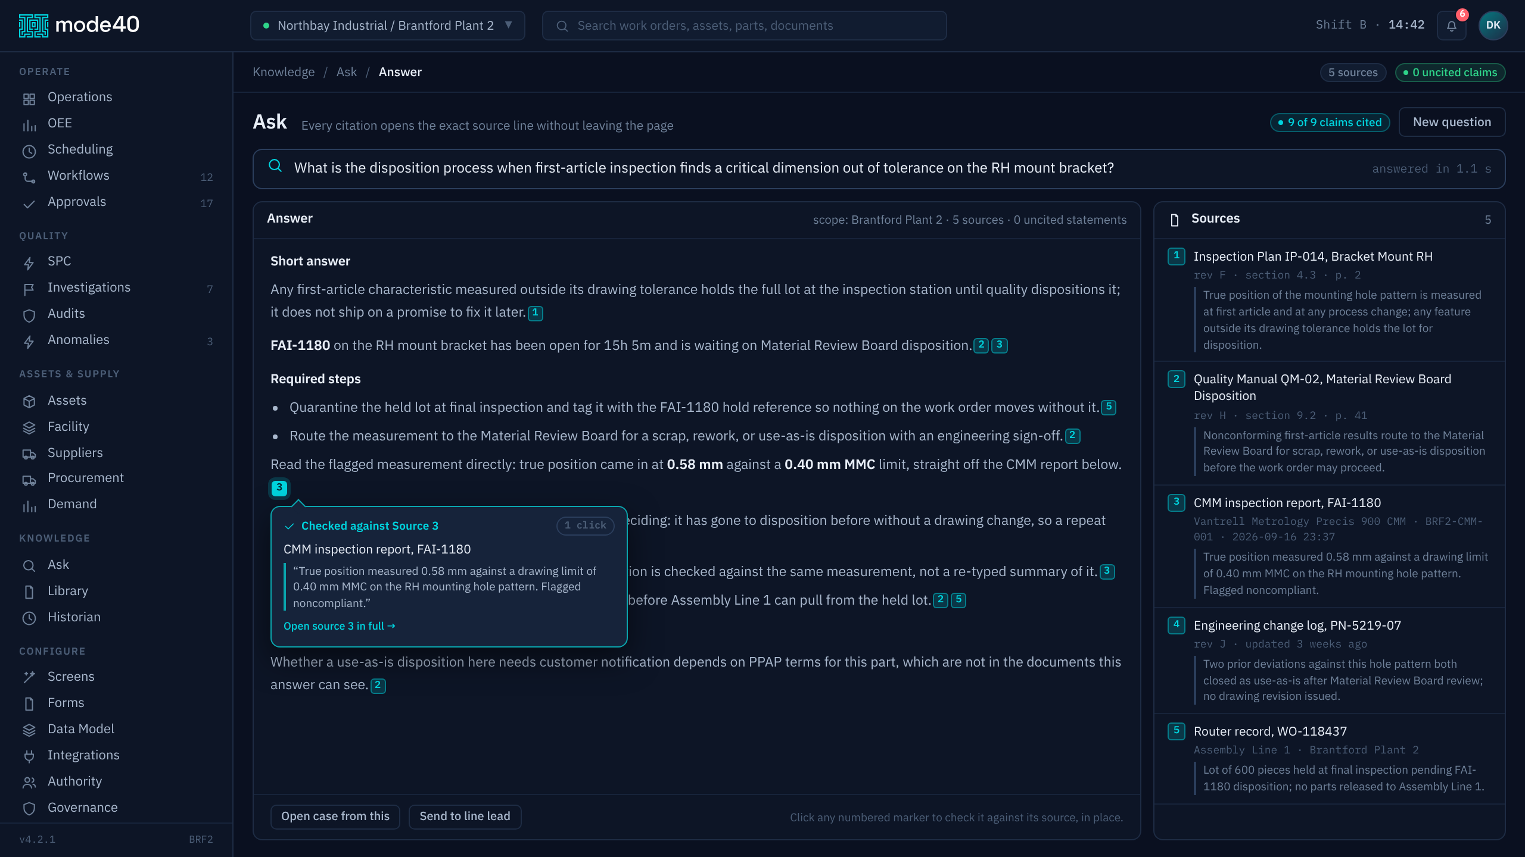Click the Investigations flag icon
Screen dimensions: 1525x857
(29, 289)
